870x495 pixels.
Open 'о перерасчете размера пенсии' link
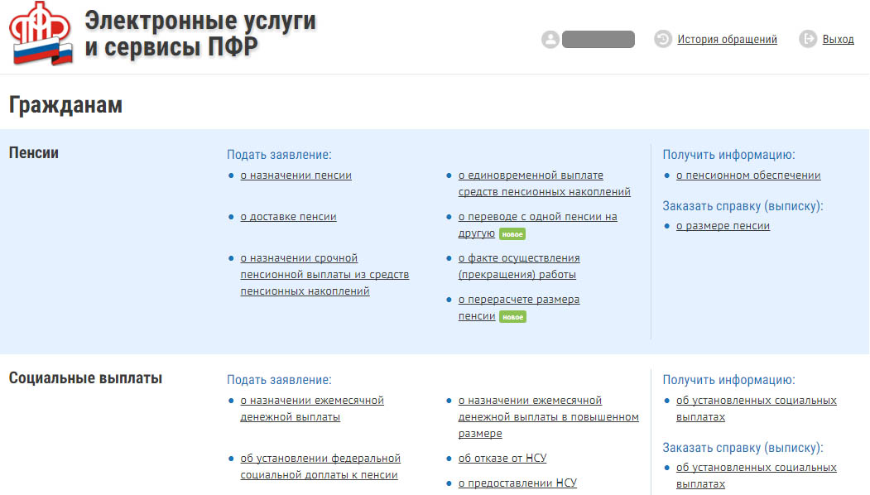pyautogui.click(x=519, y=307)
